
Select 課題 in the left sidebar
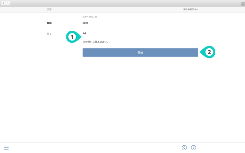click(49, 23)
